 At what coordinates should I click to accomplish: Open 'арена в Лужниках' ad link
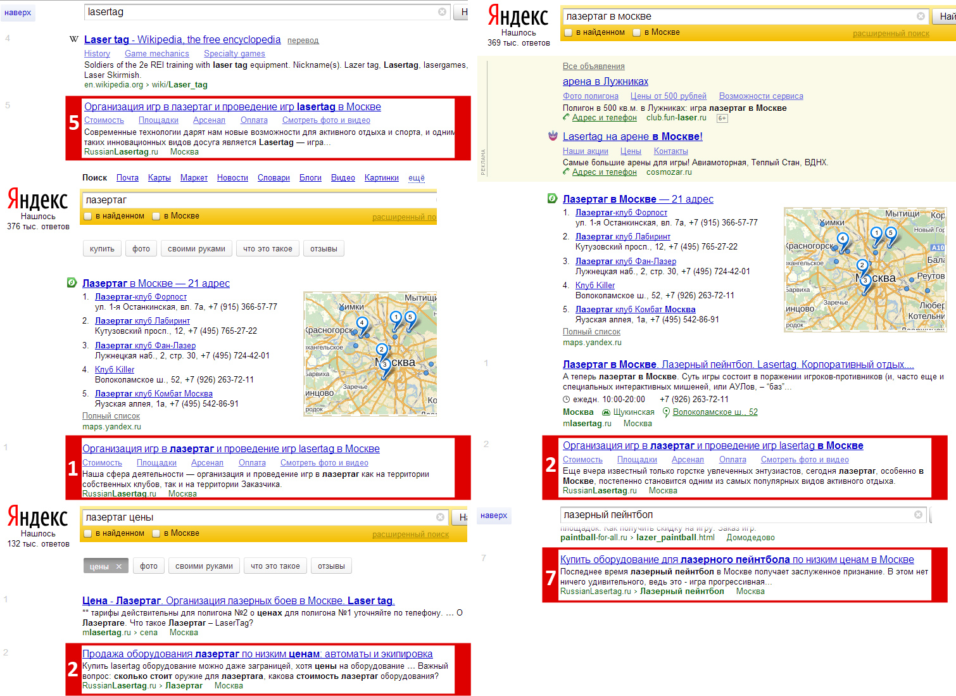(605, 81)
